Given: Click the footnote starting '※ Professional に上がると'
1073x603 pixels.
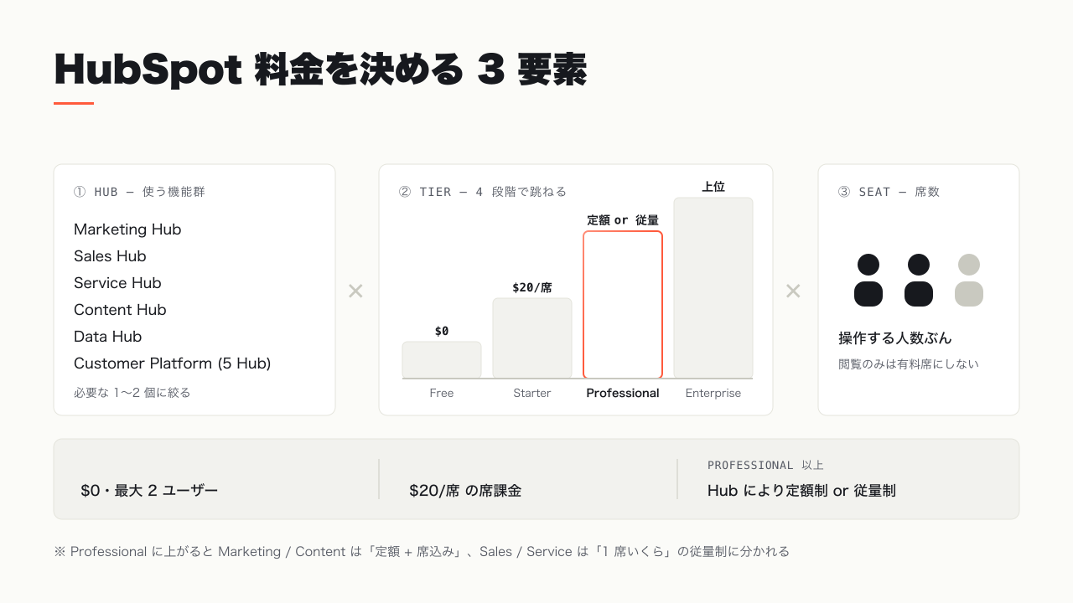Looking at the screenshot, I should click(422, 552).
